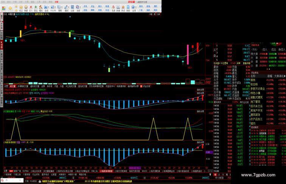The height and width of the screenshot is (184, 286).
Task: Select 钛白粉 row in 资金排名 list
Action: click(x=268, y=84)
